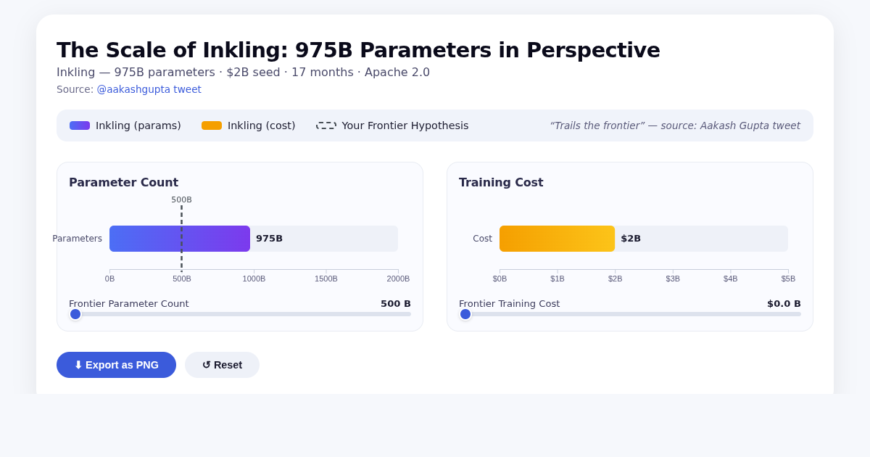
Task: Click the orange Cost bar
Action: (x=557, y=239)
